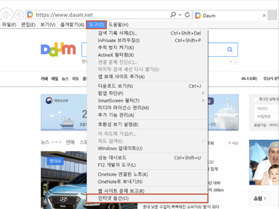Click the browser Back arrow button
The image size is (279, 209).
tap(6, 15)
